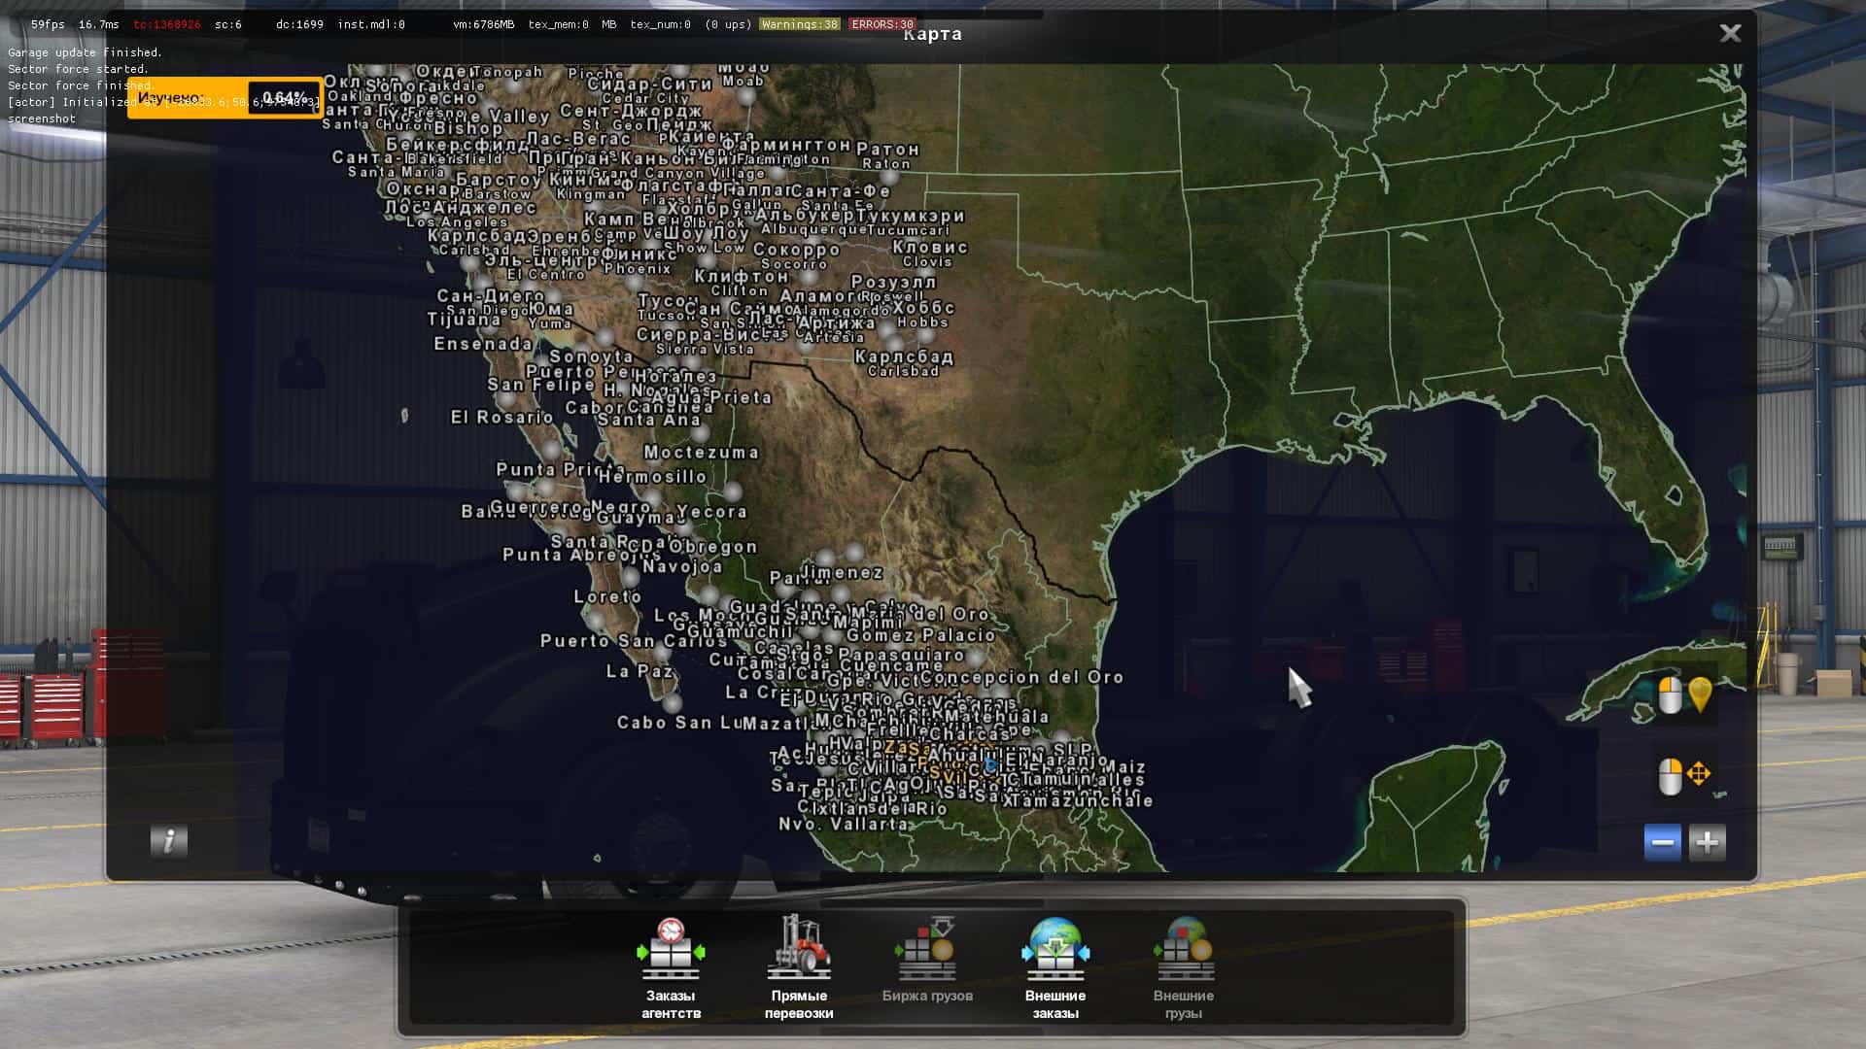Select Hermosillo city on the map
Screen dimensions: 1866x1049
pyautogui.click(x=652, y=477)
